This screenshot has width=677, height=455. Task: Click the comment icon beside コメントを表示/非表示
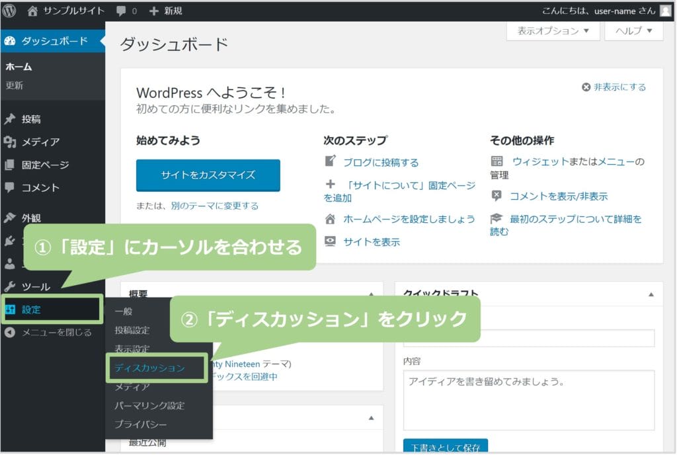coord(497,196)
